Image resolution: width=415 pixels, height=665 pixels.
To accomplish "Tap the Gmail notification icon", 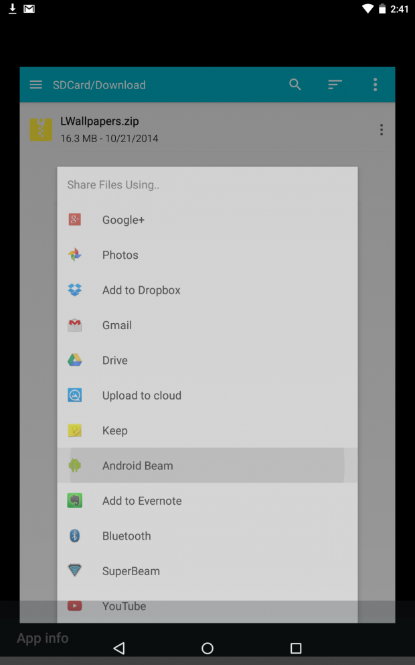I will pos(29,9).
